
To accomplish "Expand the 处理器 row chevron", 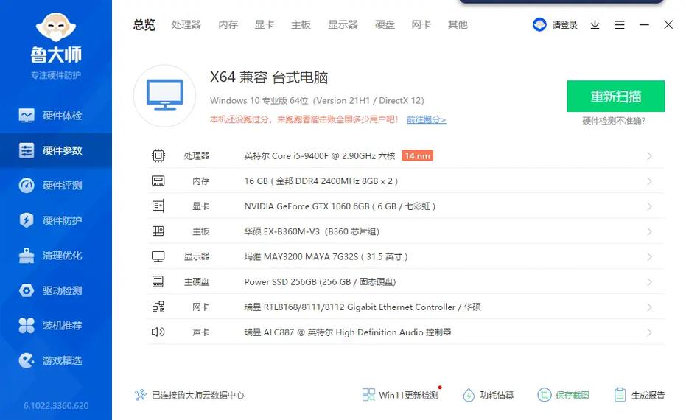I will pyautogui.click(x=649, y=156).
